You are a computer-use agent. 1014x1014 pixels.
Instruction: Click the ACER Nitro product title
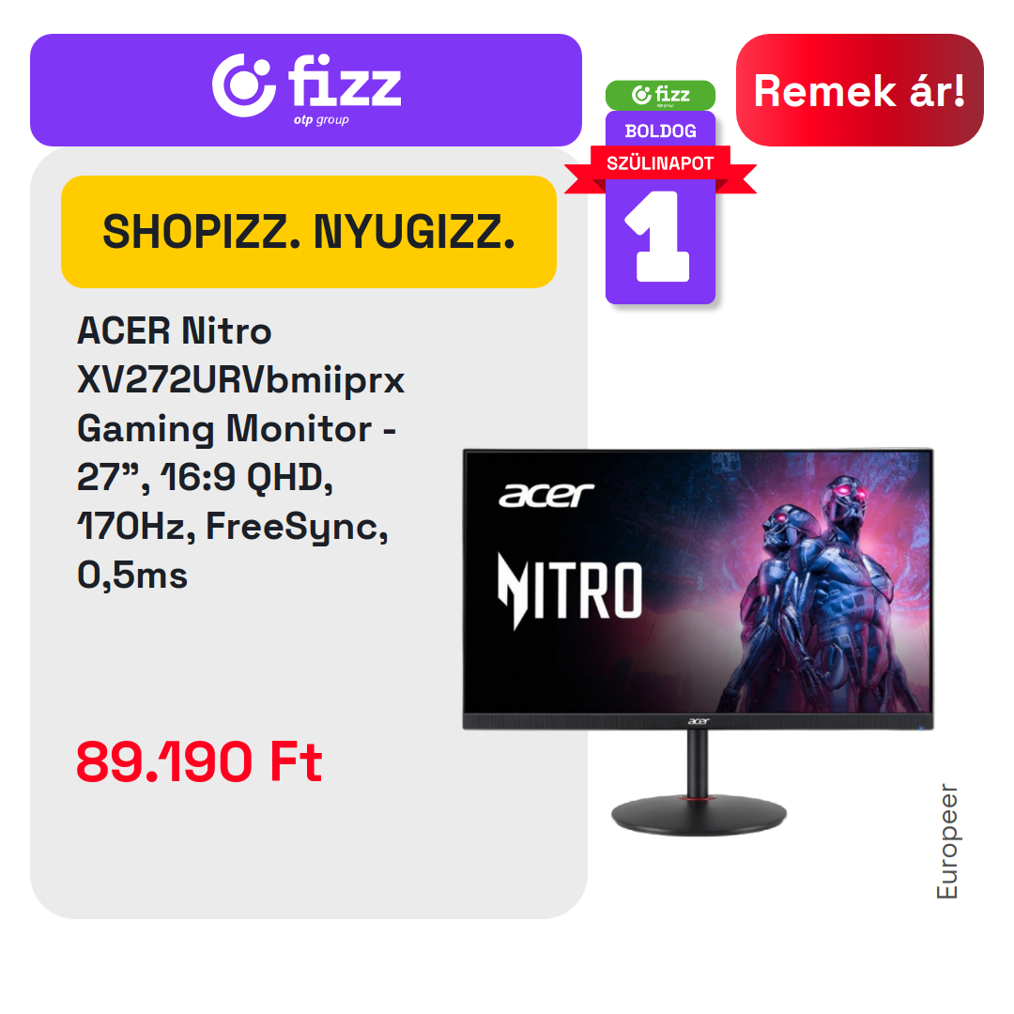pos(174,330)
